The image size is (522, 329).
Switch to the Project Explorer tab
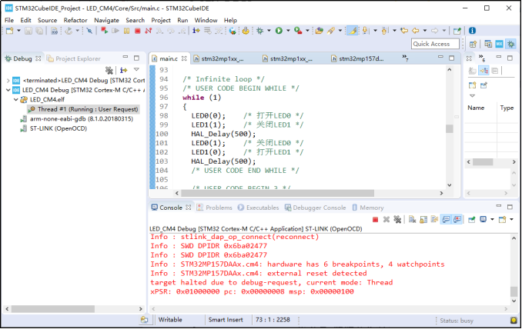pyautogui.click(x=74, y=59)
